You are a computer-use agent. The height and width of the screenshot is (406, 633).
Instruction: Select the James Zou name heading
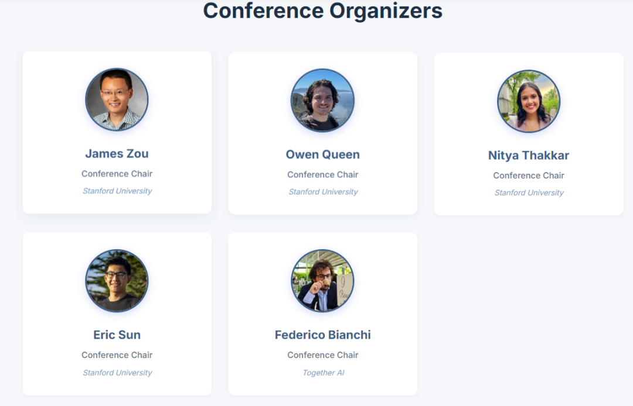click(x=117, y=154)
